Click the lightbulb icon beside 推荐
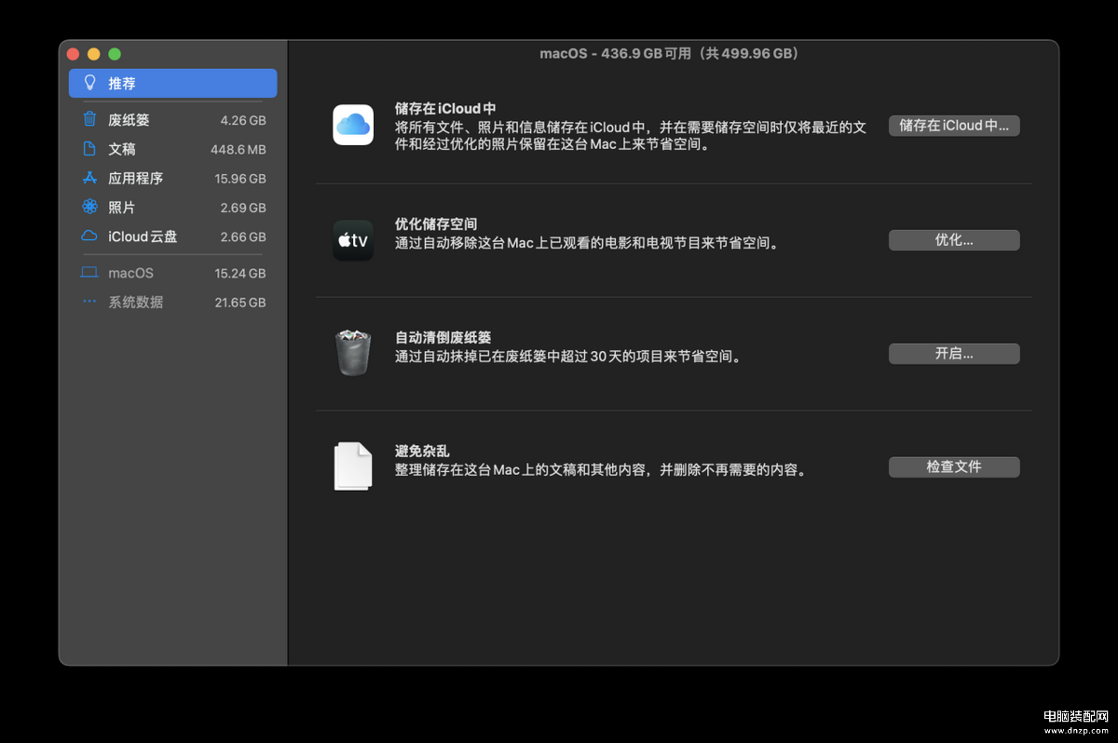This screenshot has width=1118, height=743. click(x=89, y=83)
